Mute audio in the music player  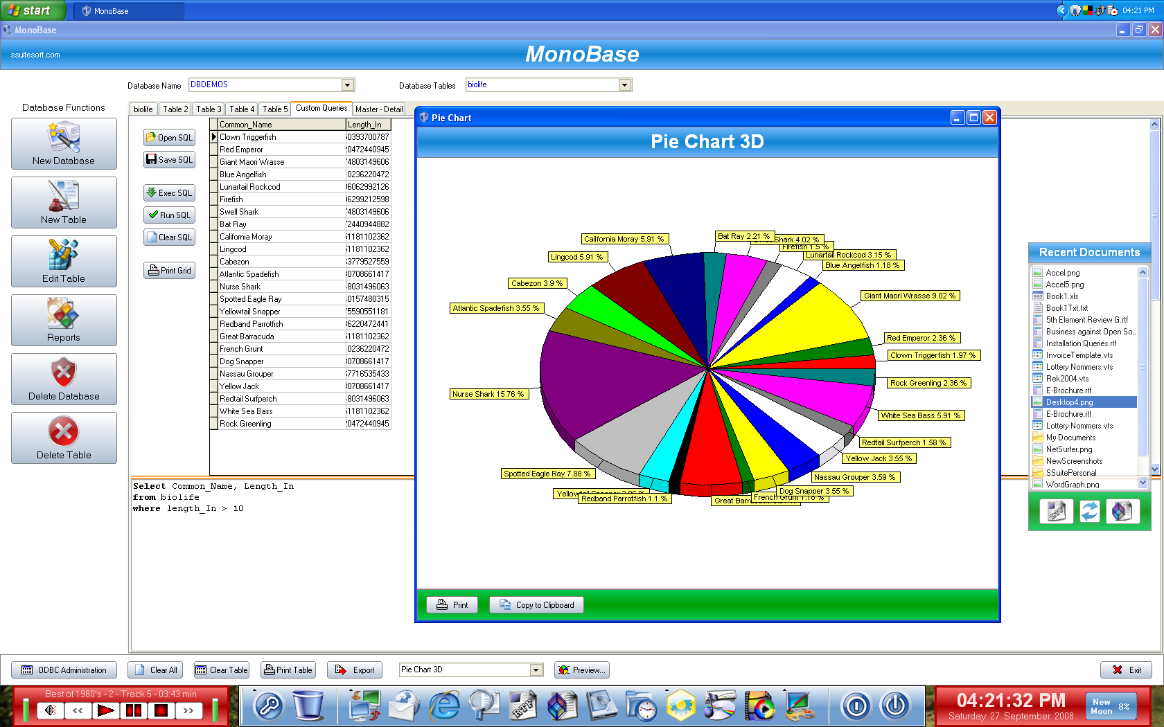(50, 710)
